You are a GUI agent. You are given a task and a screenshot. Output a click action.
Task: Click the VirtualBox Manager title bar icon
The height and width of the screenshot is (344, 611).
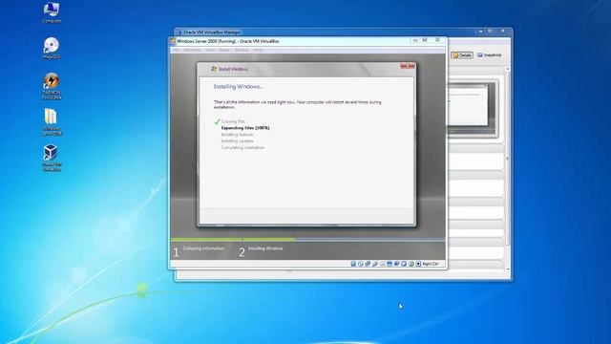pos(179,32)
